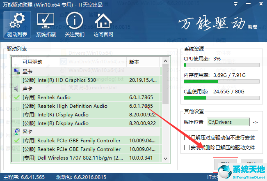Screen dimensions: 267x181
Task: Open the 系统拓展 monitor icon
Action: (x=46, y=25)
